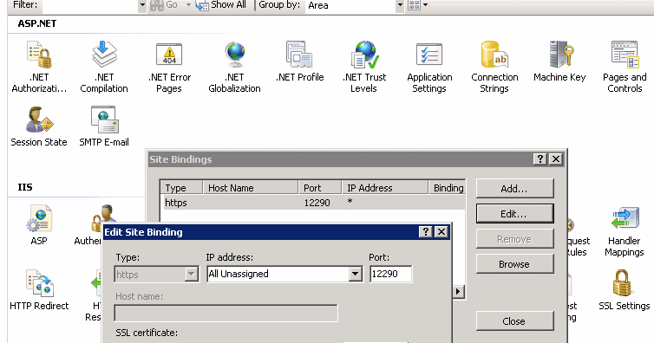The image size is (654, 343).
Task: Open Application Settings feature
Action: click(429, 67)
